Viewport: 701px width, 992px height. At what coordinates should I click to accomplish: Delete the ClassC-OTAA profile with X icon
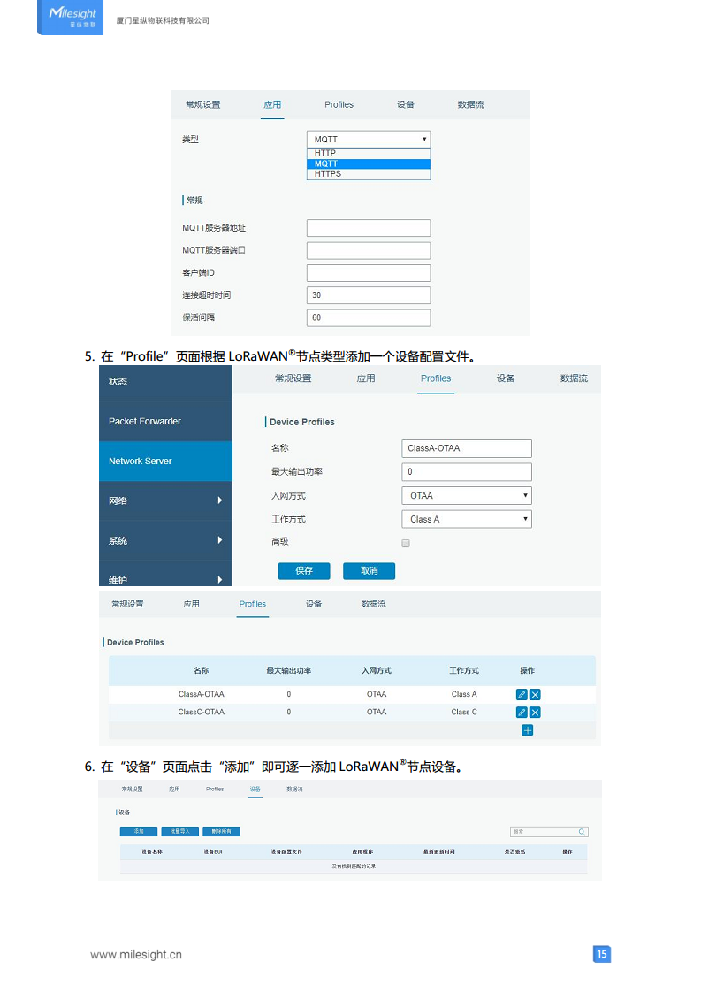pos(535,713)
